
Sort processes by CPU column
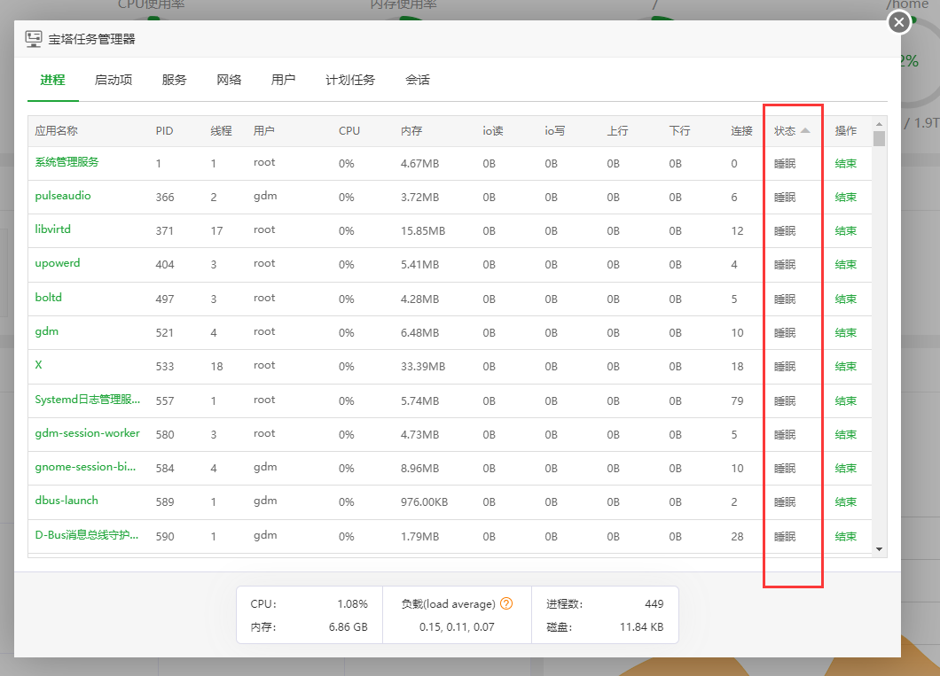[349, 130]
